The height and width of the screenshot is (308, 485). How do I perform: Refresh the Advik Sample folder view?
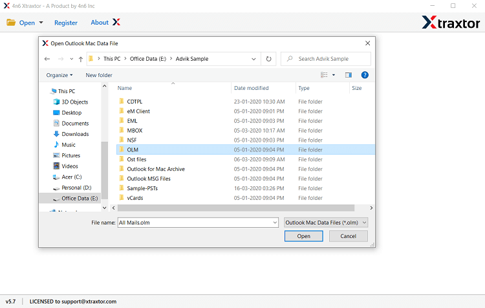click(269, 59)
